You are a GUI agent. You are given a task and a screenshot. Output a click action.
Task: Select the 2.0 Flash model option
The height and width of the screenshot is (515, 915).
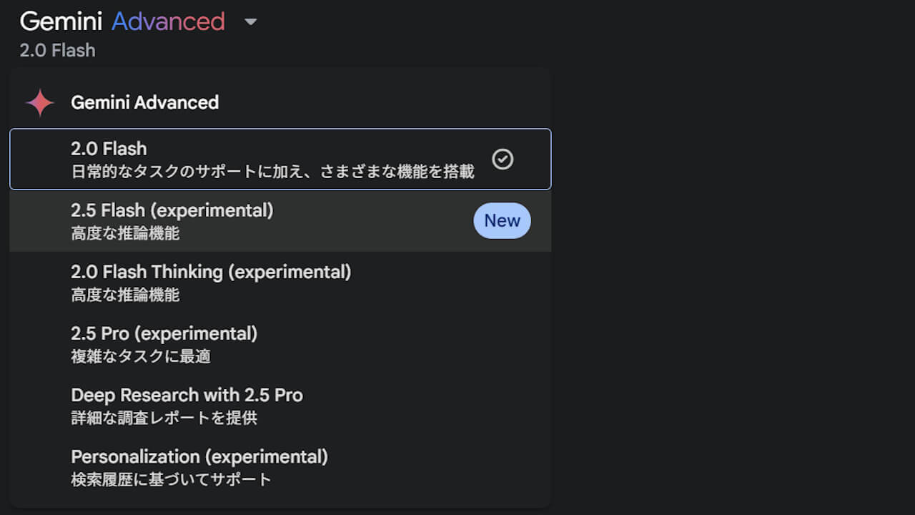[280, 159]
